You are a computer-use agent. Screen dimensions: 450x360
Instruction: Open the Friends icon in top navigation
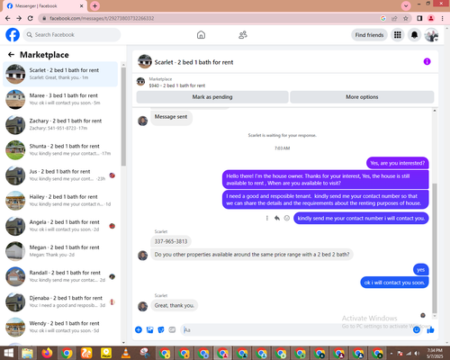point(243,35)
